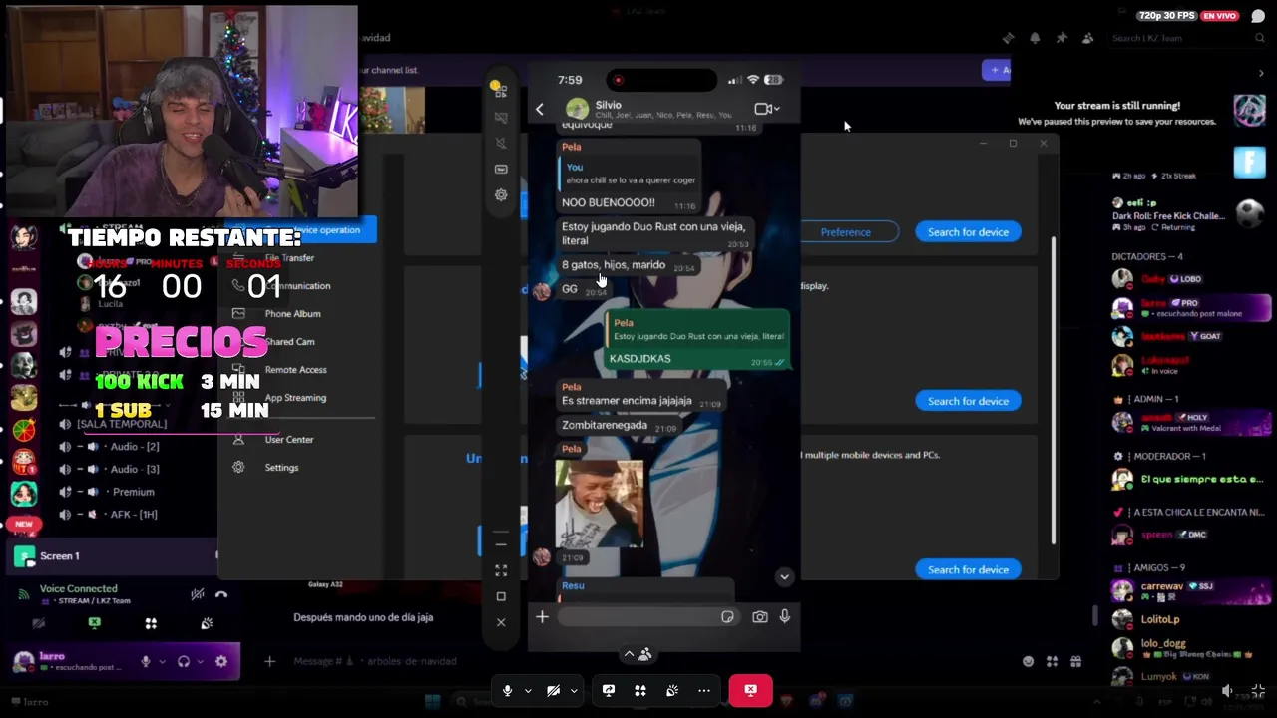Open output device arrow beside headphones
Viewport: 1277px width, 718px height.
200,661
